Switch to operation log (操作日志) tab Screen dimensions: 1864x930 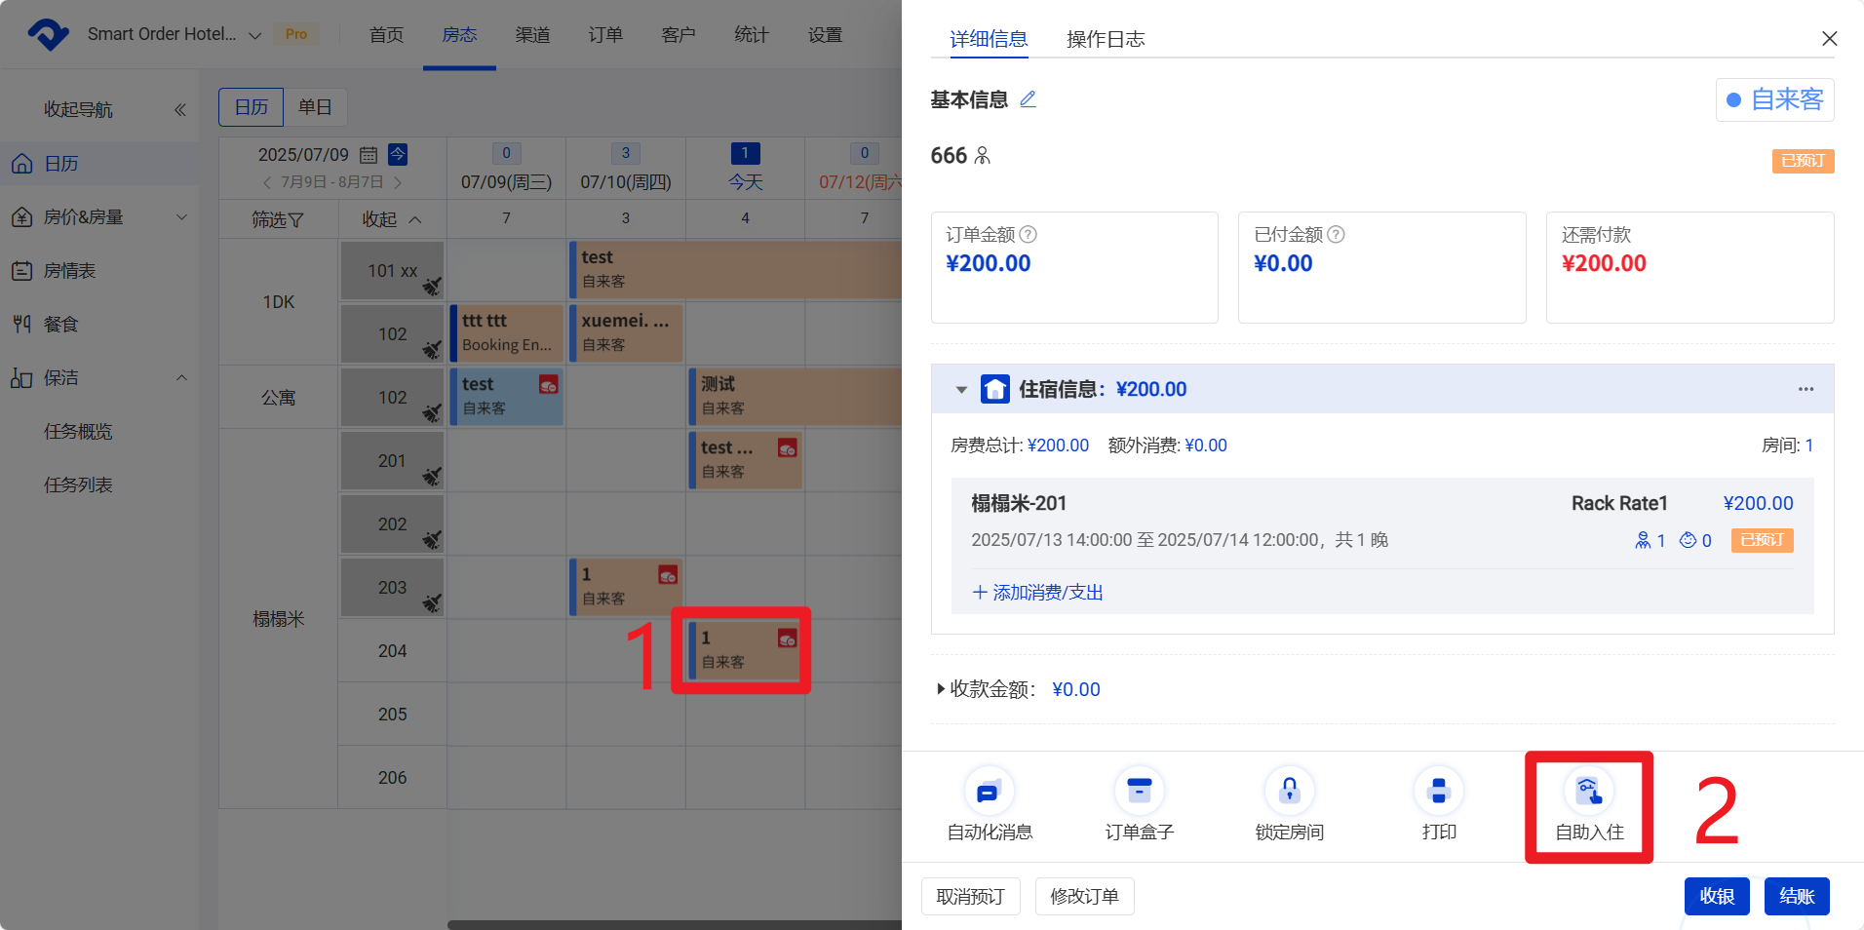click(x=1105, y=39)
